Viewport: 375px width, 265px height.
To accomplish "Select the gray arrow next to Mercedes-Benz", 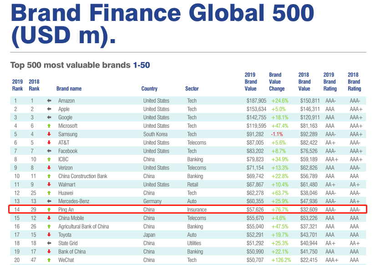I will click(x=49, y=202).
